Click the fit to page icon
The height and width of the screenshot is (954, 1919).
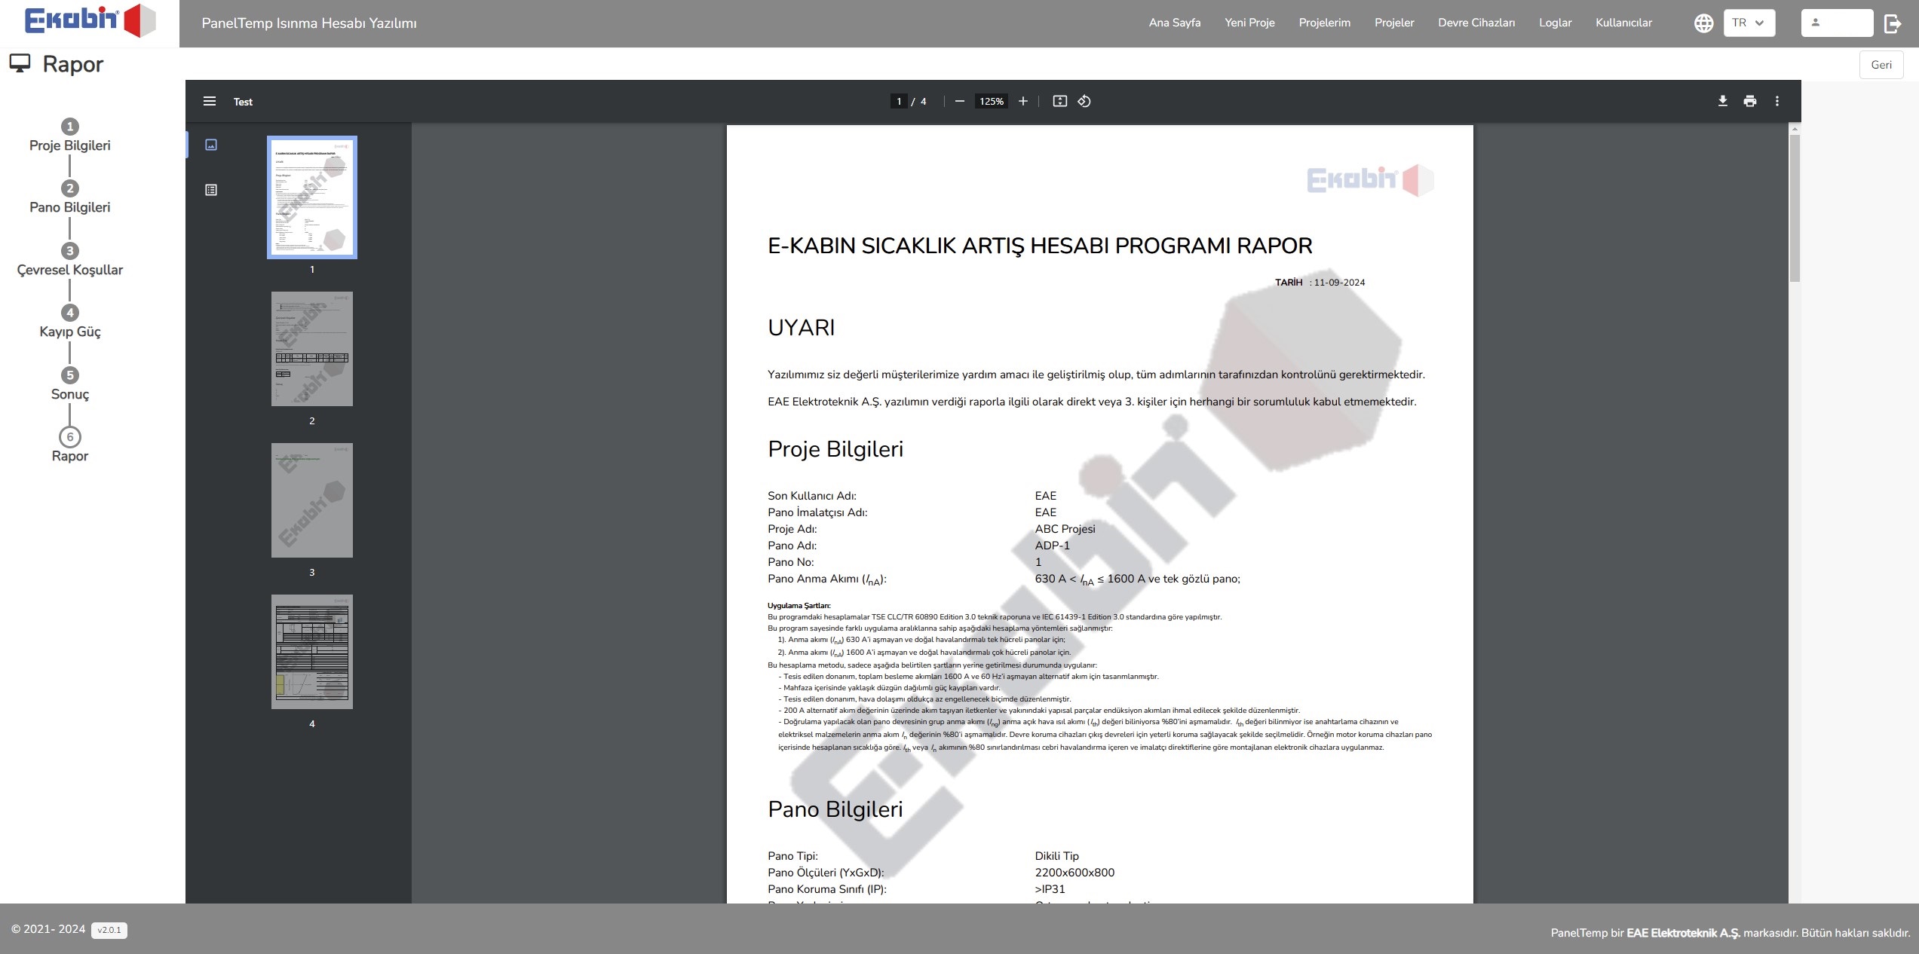pyautogui.click(x=1059, y=101)
